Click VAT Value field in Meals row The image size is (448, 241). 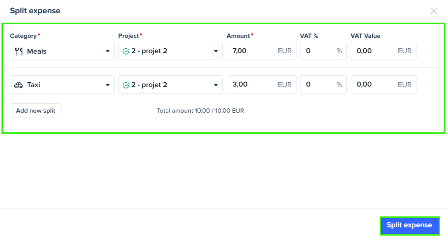(384, 51)
